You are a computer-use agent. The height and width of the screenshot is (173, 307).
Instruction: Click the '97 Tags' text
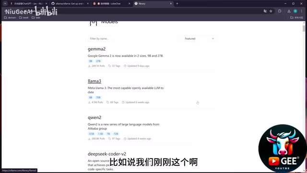click(x=116, y=138)
